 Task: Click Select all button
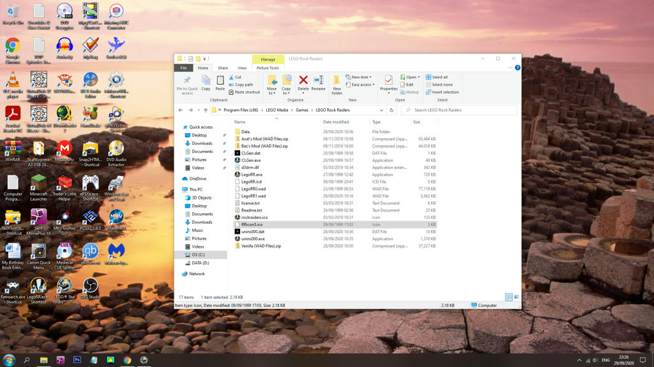pos(437,77)
